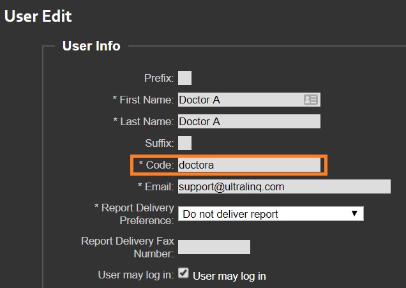The image size is (406, 288).
Task: Click the contact card icon in First Name
Action: point(310,100)
